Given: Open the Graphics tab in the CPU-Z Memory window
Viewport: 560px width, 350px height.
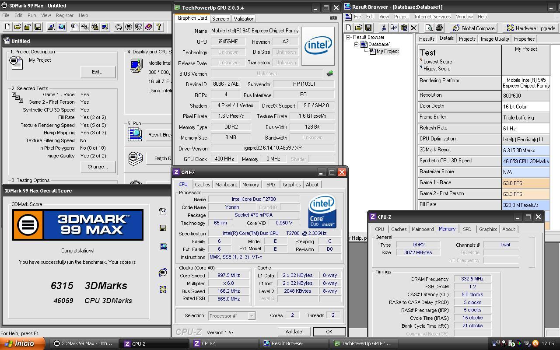Looking at the screenshot, I should click(488, 229).
